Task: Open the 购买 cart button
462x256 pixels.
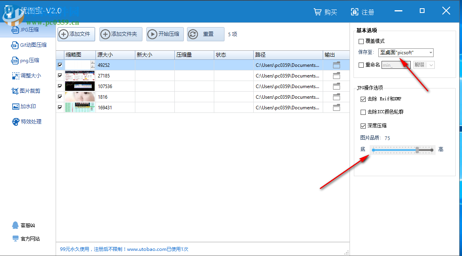Action: point(325,12)
